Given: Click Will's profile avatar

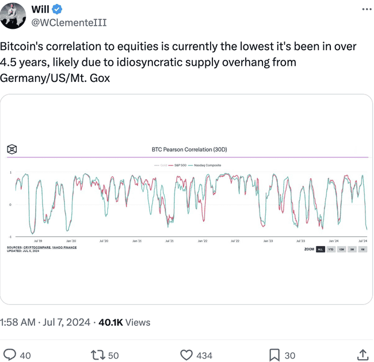Looking at the screenshot, I should click(14, 15).
